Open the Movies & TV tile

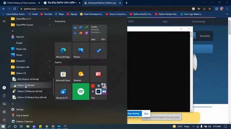[63, 92]
